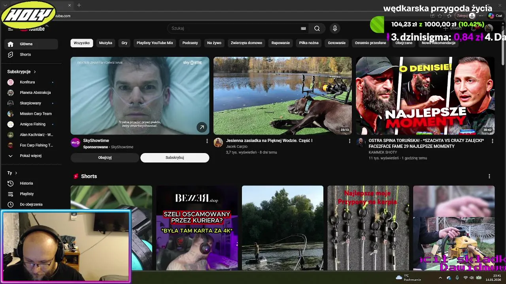Open Fox Carp Fishing subscription
The image size is (506, 284).
[x=31, y=145]
